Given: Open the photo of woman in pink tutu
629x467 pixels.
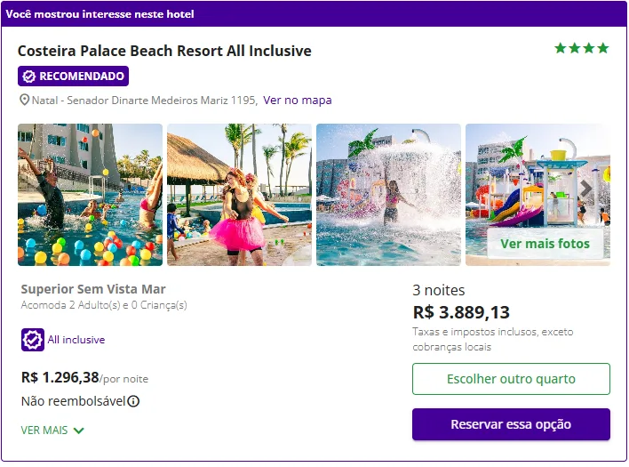Looking at the screenshot, I should click(239, 194).
